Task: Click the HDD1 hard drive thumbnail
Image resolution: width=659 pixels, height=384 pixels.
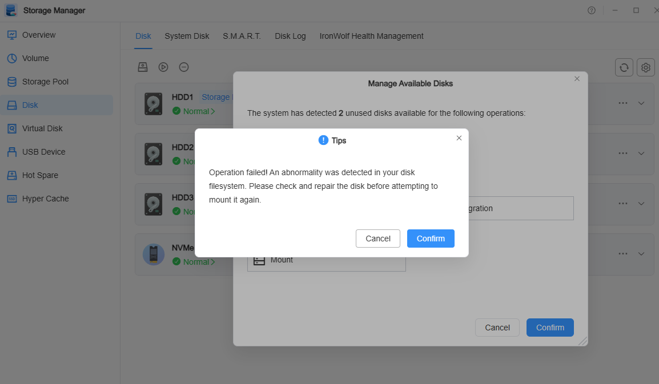Action: tap(154, 104)
